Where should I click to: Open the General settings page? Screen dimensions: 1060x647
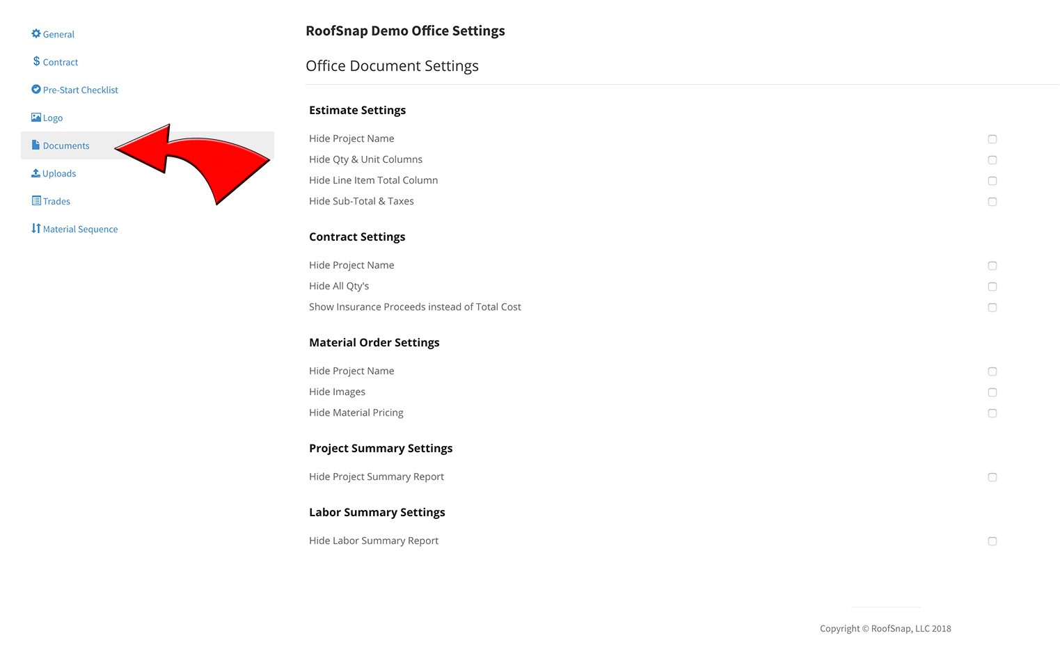58,34
